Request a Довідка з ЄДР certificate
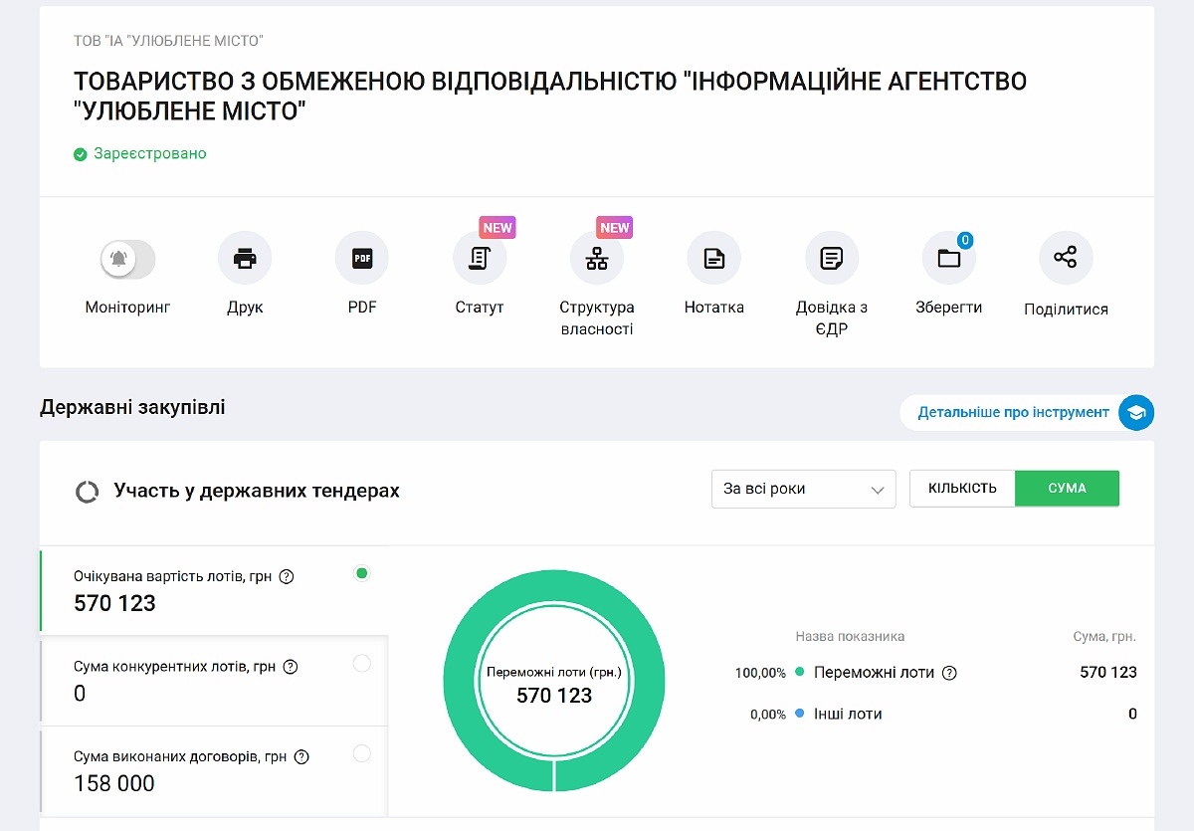Viewport: 1194px width, 831px height. (831, 257)
